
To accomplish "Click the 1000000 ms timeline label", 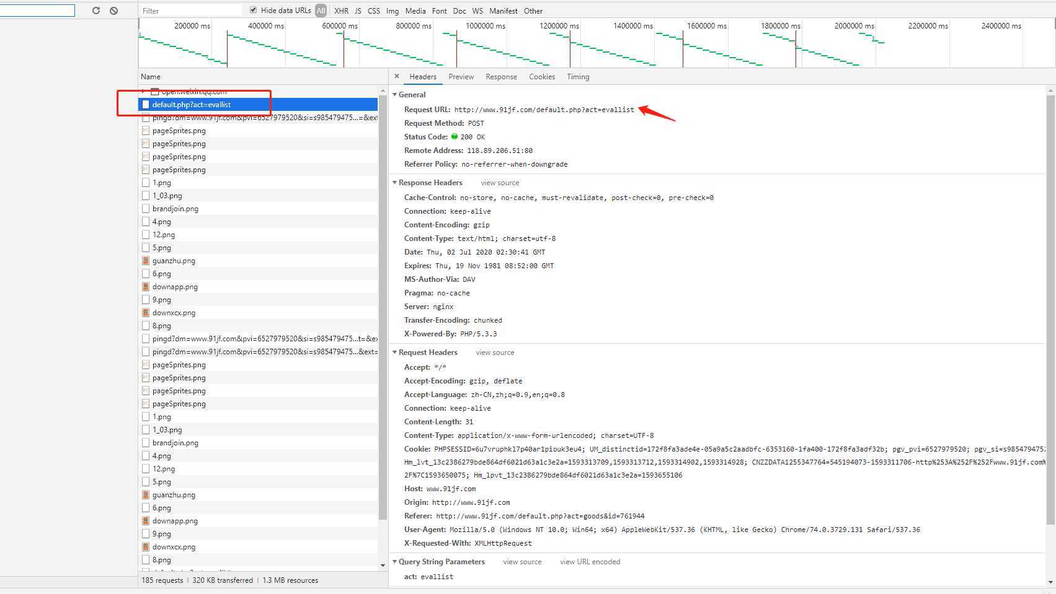I will pos(486,26).
